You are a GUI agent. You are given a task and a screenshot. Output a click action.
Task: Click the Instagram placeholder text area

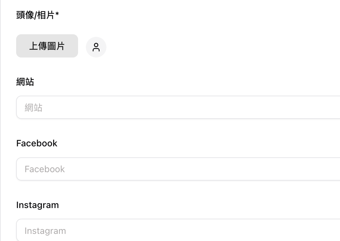45,230
